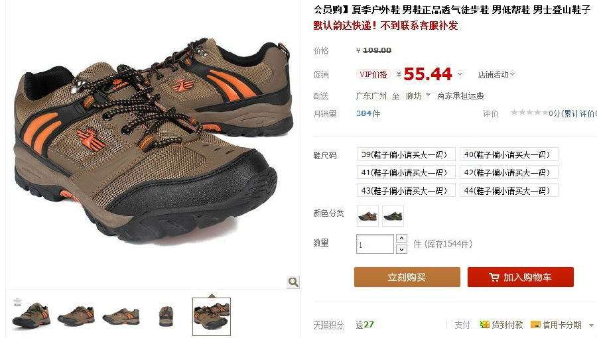Screen dimensions: 597x338
Task: Open the 店铺活动 shop activity dropdown
Action: (496, 74)
